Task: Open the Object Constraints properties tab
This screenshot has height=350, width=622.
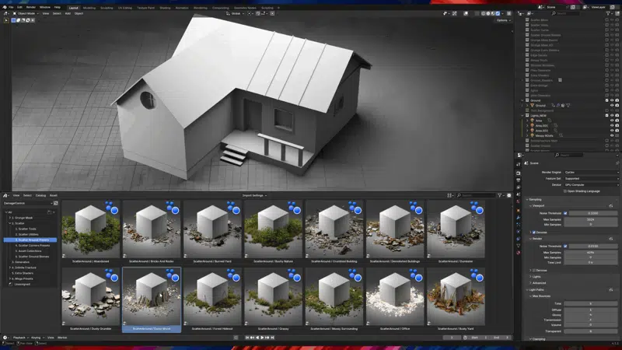Action: 518,239
